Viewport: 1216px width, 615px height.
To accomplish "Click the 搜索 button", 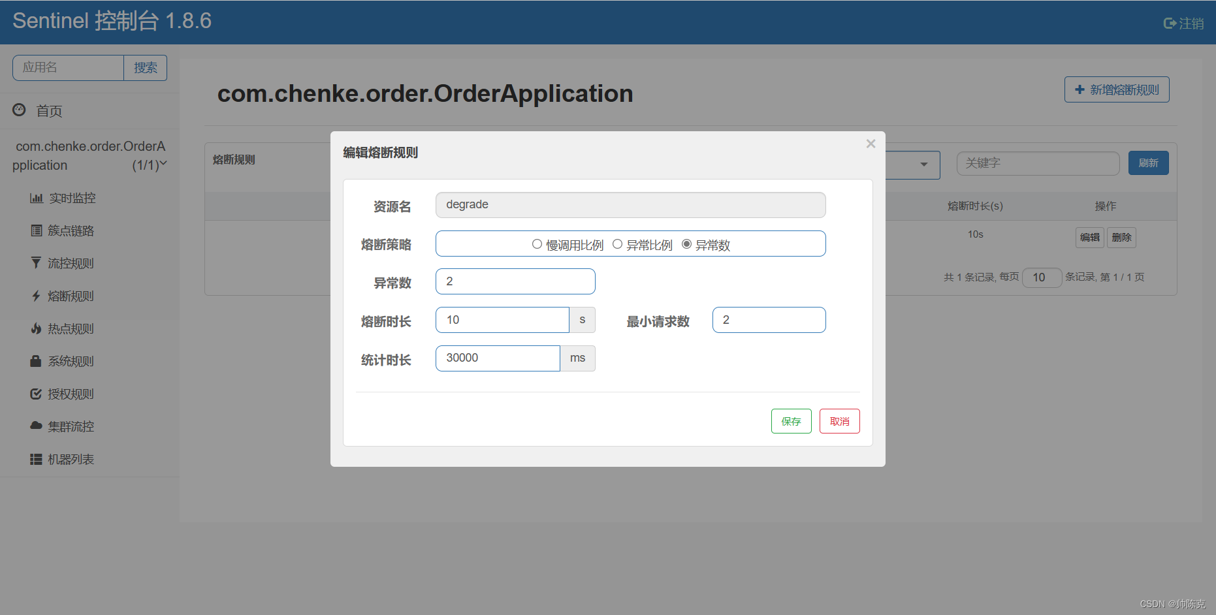I will tap(146, 68).
